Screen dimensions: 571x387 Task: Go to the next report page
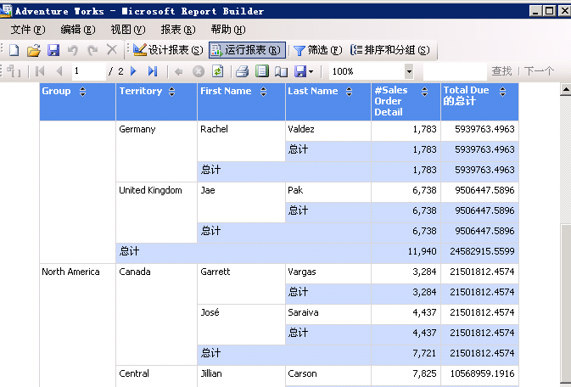pyautogui.click(x=134, y=72)
